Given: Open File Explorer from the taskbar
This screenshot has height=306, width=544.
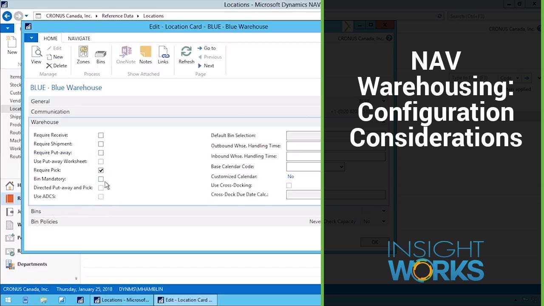Looking at the screenshot, I should pyautogui.click(x=44, y=300).
